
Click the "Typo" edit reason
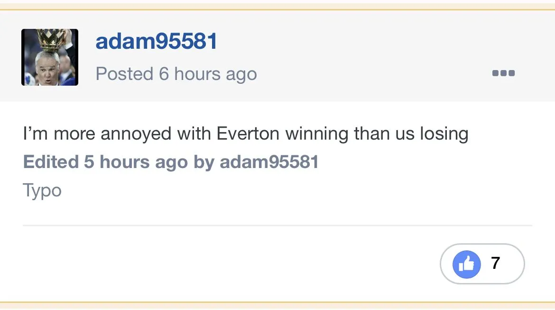42,190
